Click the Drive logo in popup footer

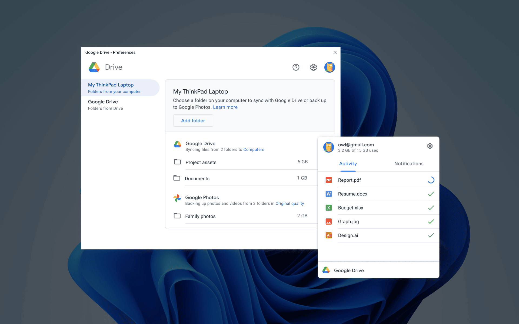pos(326,270)
